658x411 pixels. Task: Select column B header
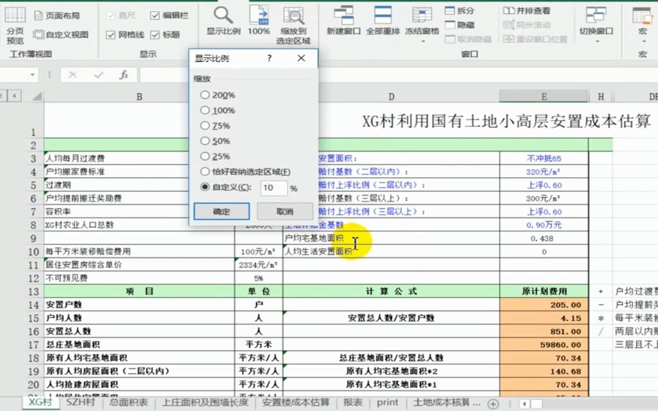139,97
